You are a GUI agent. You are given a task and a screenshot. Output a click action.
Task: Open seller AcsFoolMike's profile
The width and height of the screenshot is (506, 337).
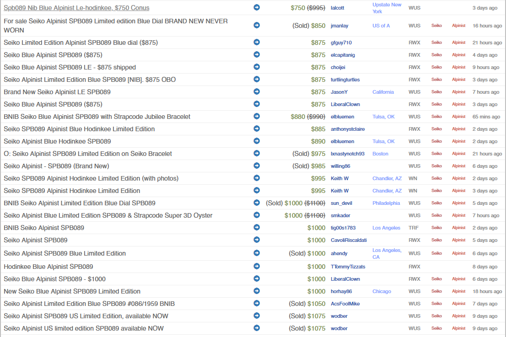click(345, 304)
